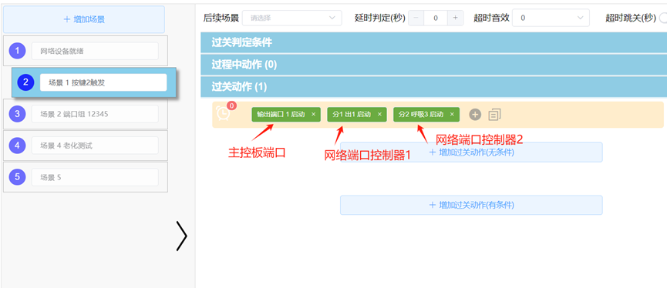Click 增加场景 button
The width and height of the screenshot is (667, 288).
pyautogui.click(x=84, y=19)
